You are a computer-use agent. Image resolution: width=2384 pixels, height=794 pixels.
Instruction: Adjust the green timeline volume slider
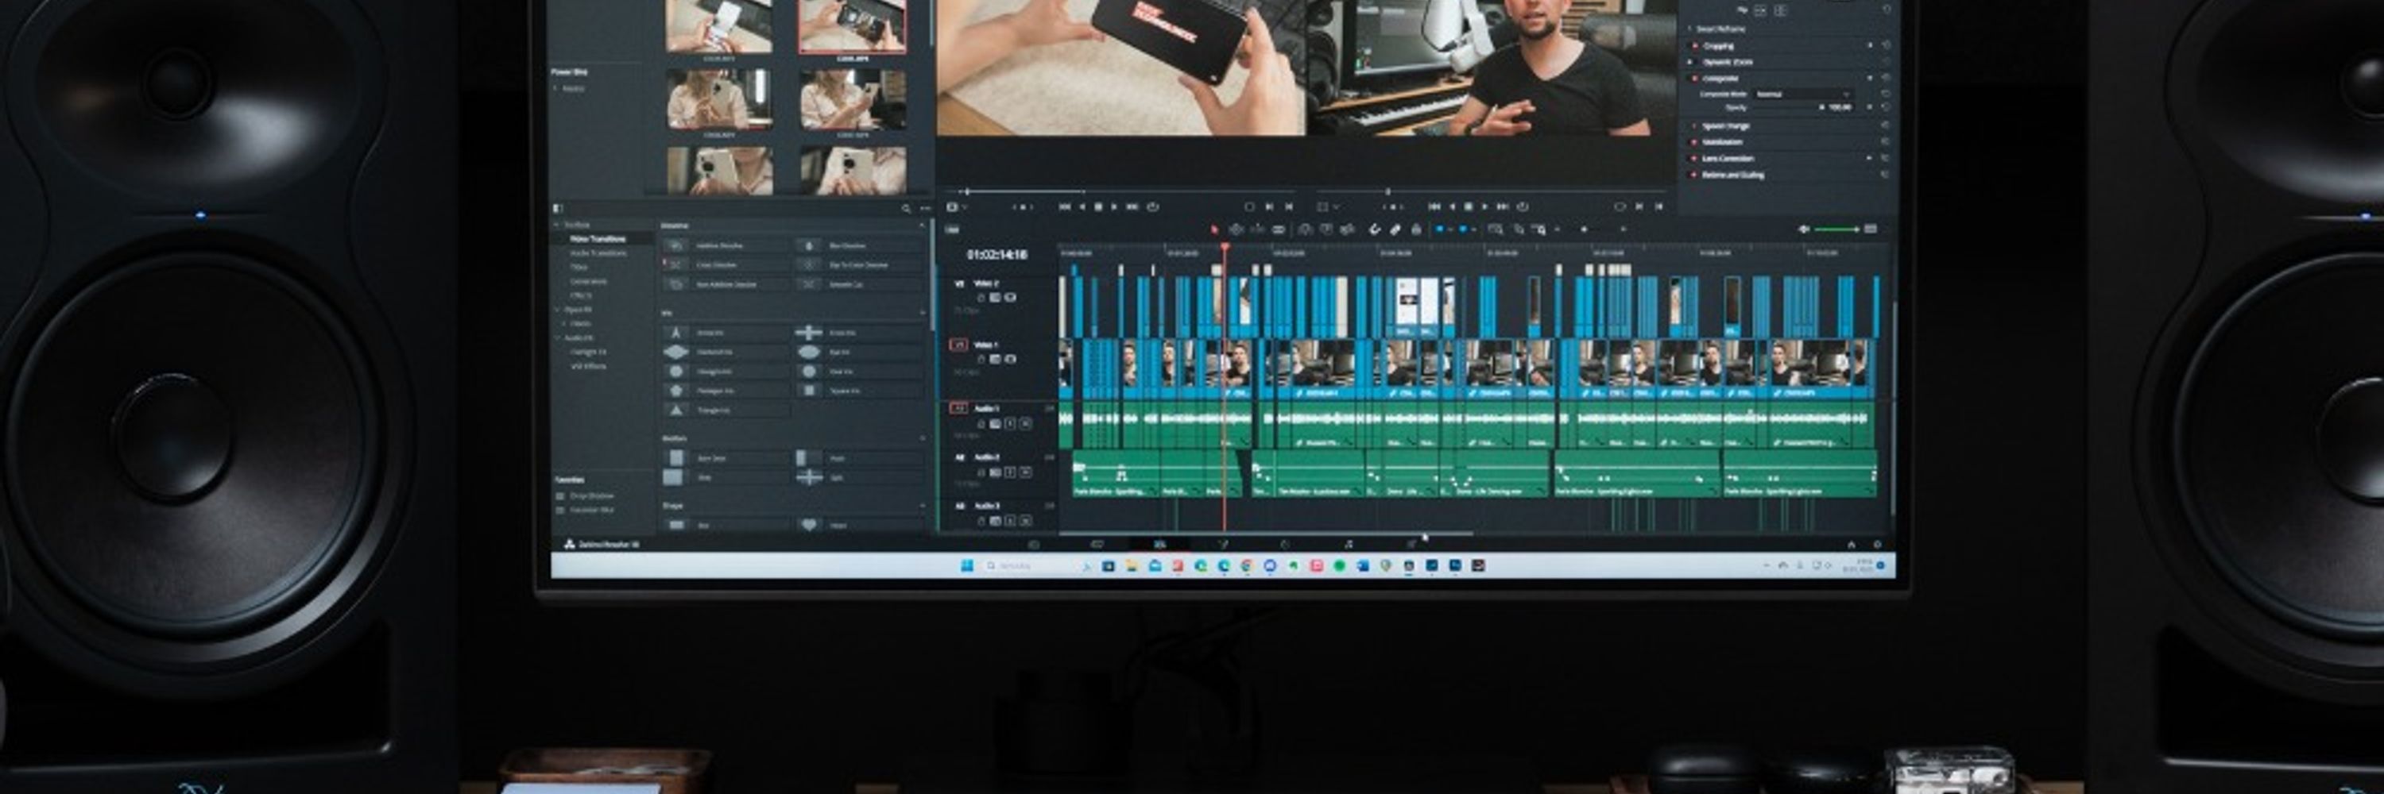pyautogui.click(x=1837, y=229)
